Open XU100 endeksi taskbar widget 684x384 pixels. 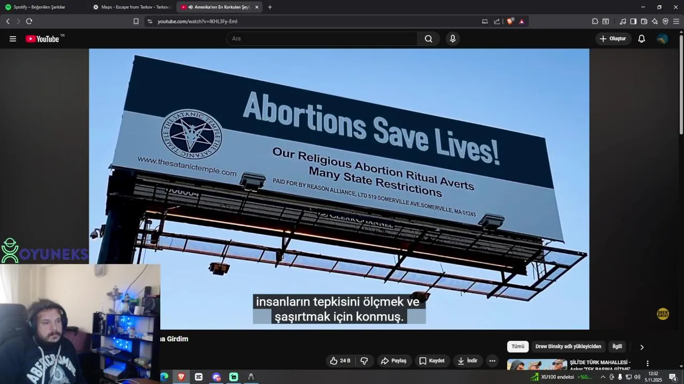point(561,377)
